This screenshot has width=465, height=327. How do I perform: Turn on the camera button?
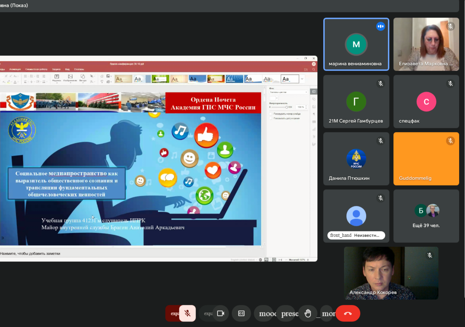(221, 313)
